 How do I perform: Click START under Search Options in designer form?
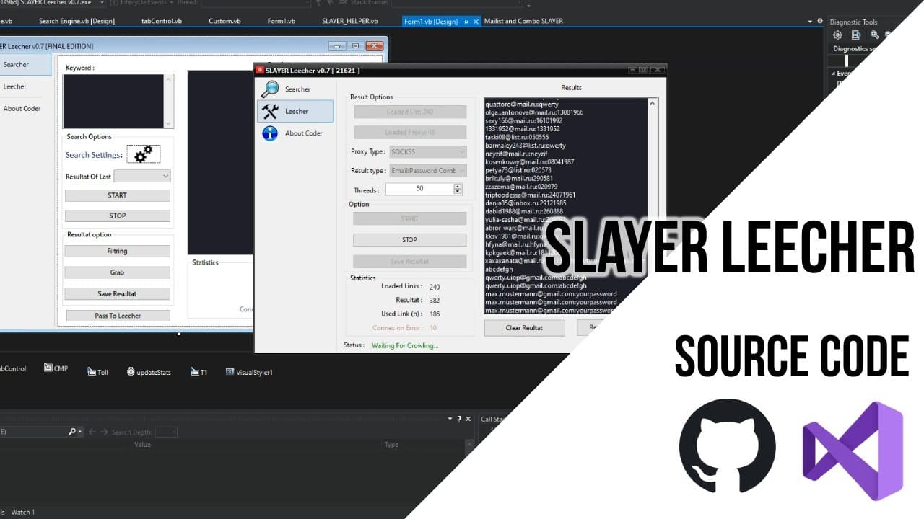click(118, 195)
